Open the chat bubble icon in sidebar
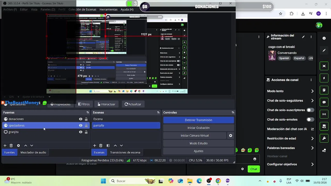The image size is (331, 186). click(x=324, y=102)
